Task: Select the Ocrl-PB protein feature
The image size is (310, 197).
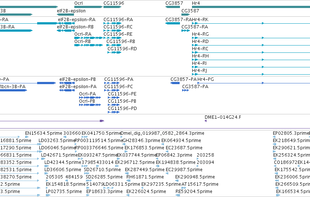Action: (x=90, y=105)
